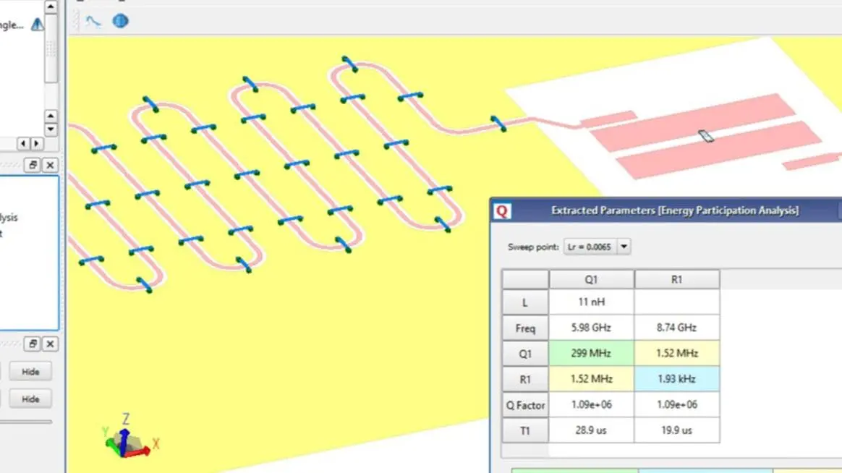Select the curve plot tool icon
The height and width of the screenshot is (473, 842).
coord(93,21)
